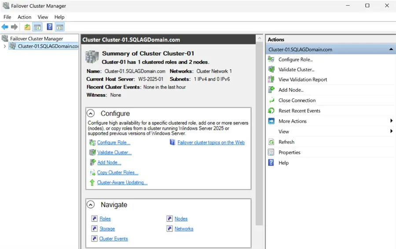Viewport: 396px width, 249px height.
Task: Select Cluster-01.SQLAGDomain.com in the tree
Action: (x=48, y=46)
